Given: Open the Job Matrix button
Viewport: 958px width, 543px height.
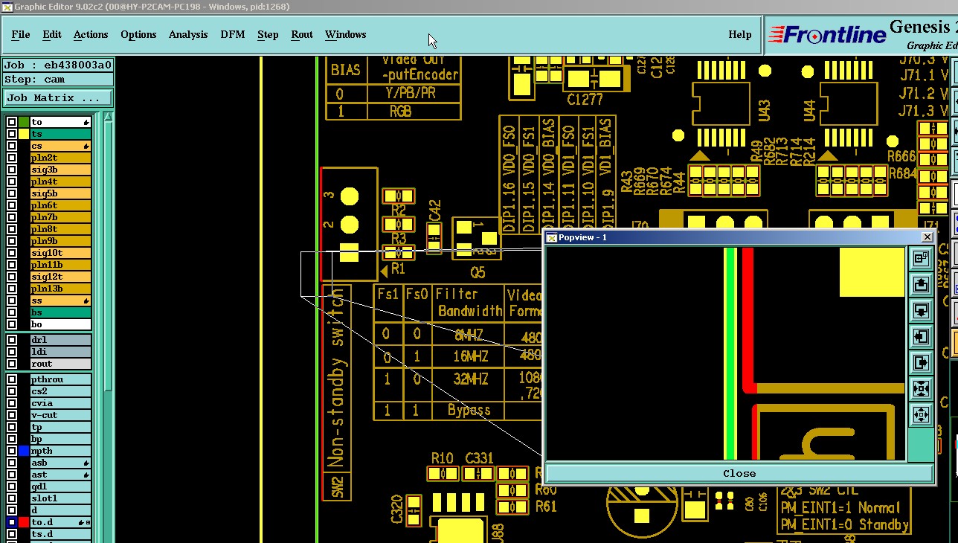Looking at the screenshot, I should pos(58,97).
